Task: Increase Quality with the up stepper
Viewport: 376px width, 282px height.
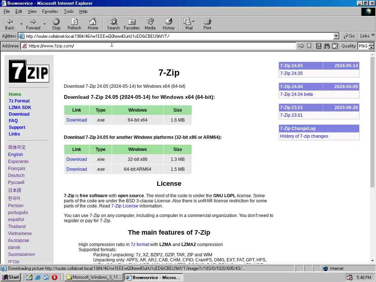Action: pyautogui.click(x=372, y=44)
